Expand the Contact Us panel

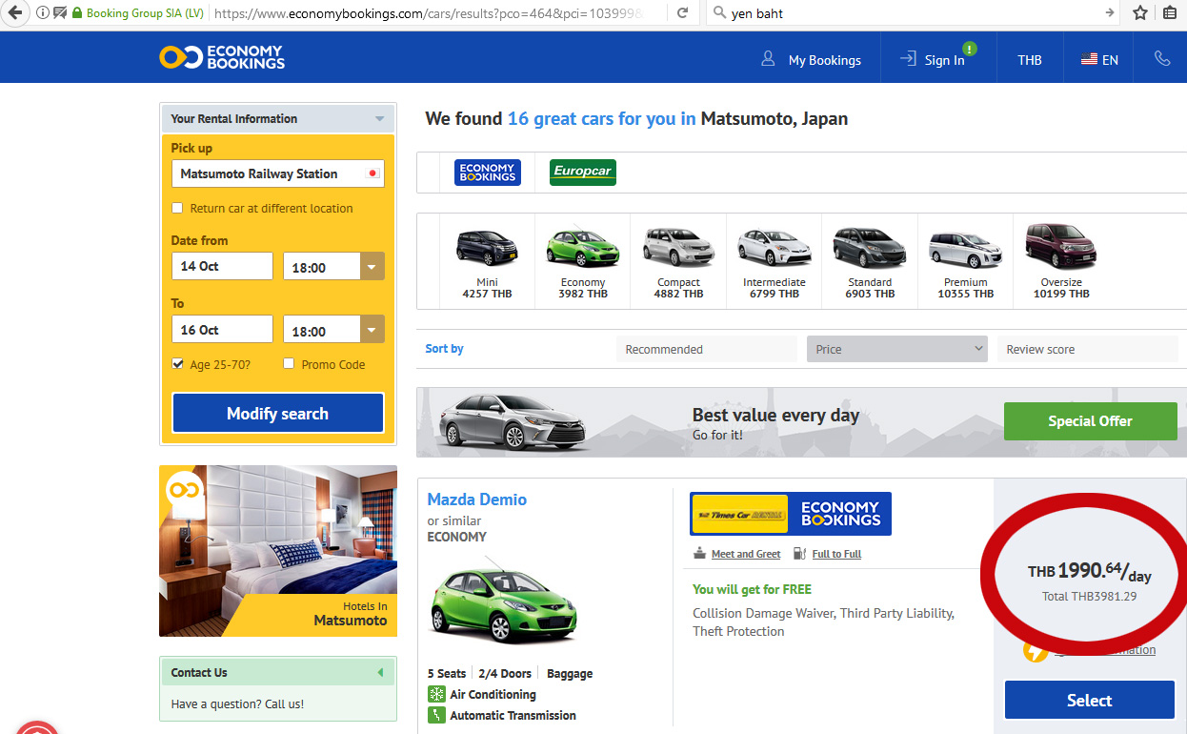click(380, 672)
